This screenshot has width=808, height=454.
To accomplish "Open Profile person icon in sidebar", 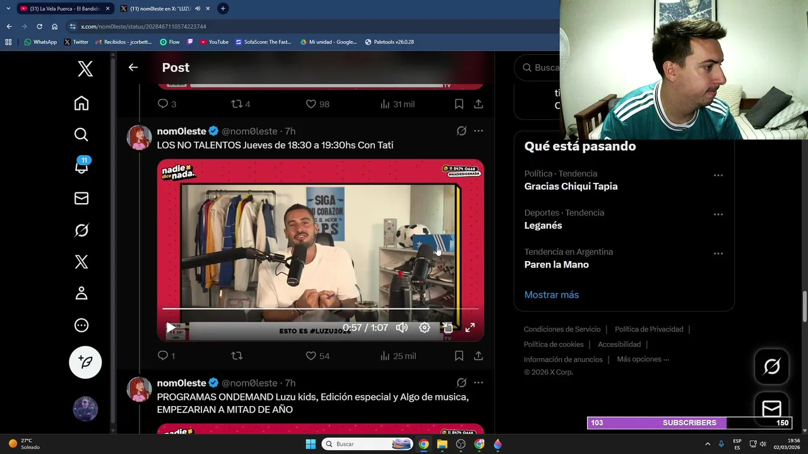I will click(81, 293).
